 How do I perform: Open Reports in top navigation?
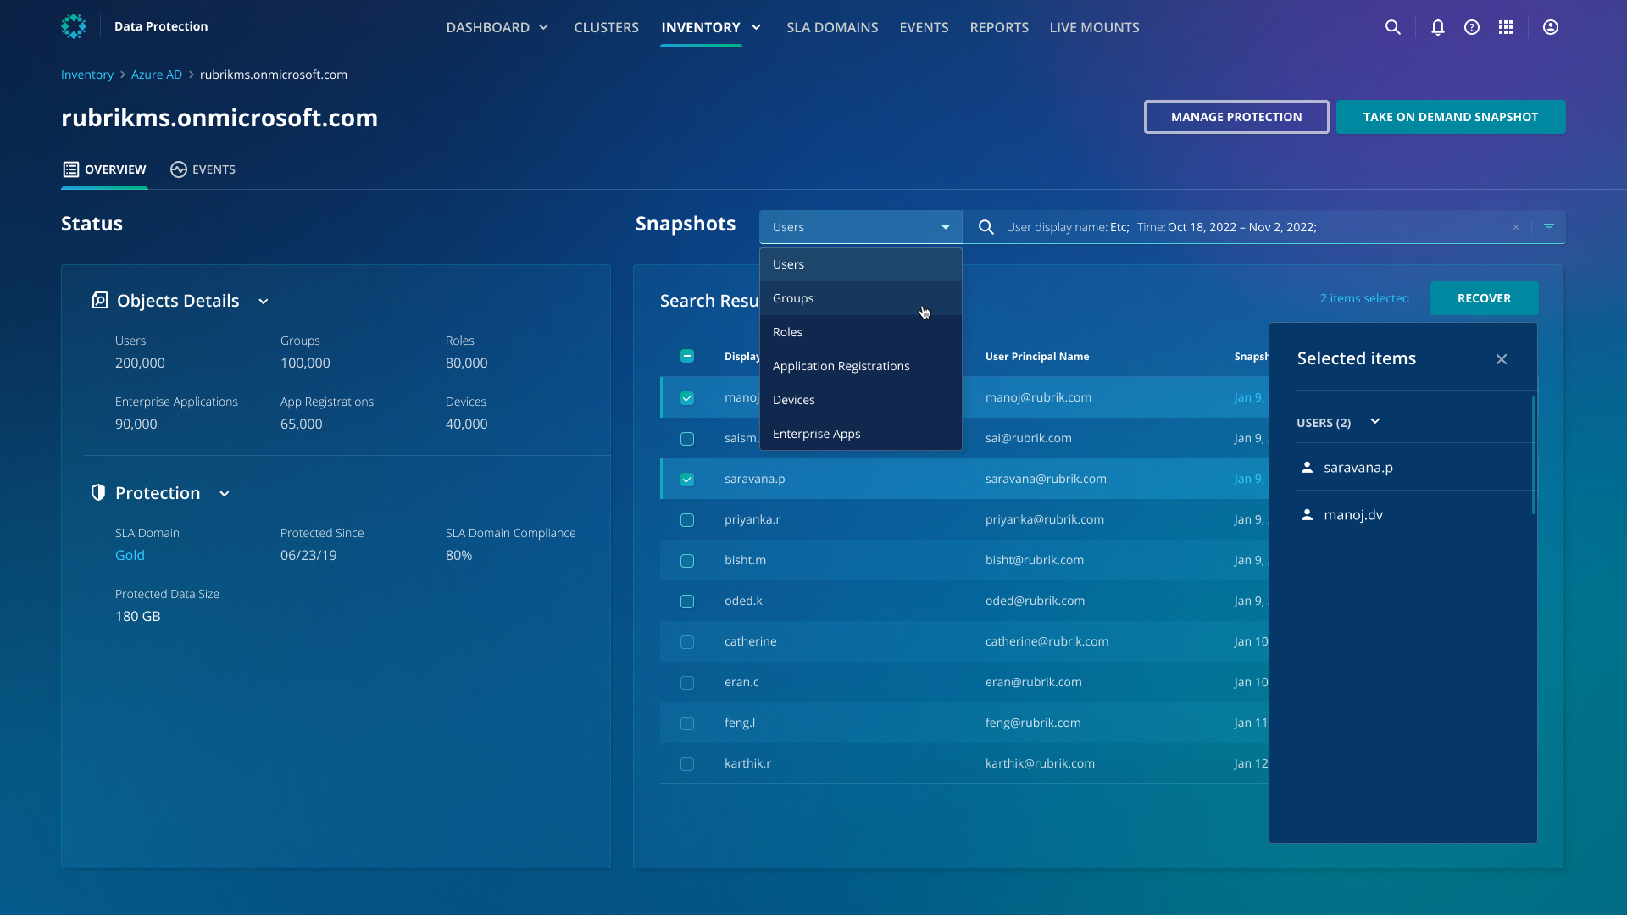click(999, 27)
